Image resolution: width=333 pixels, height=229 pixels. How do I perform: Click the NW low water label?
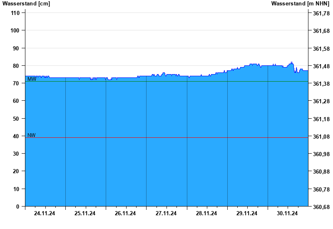[31, 135]
